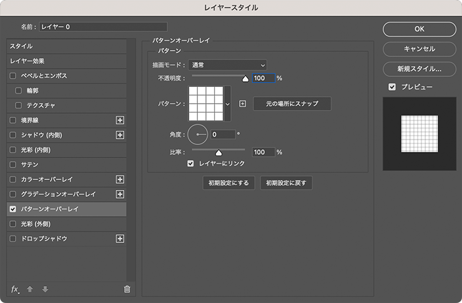Enable シャドウ (内側) checkbox
This screenshot has width=462, height=303.
pos(13,135)
